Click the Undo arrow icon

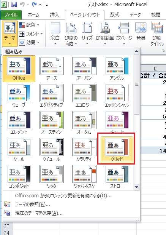pos(22,5)
